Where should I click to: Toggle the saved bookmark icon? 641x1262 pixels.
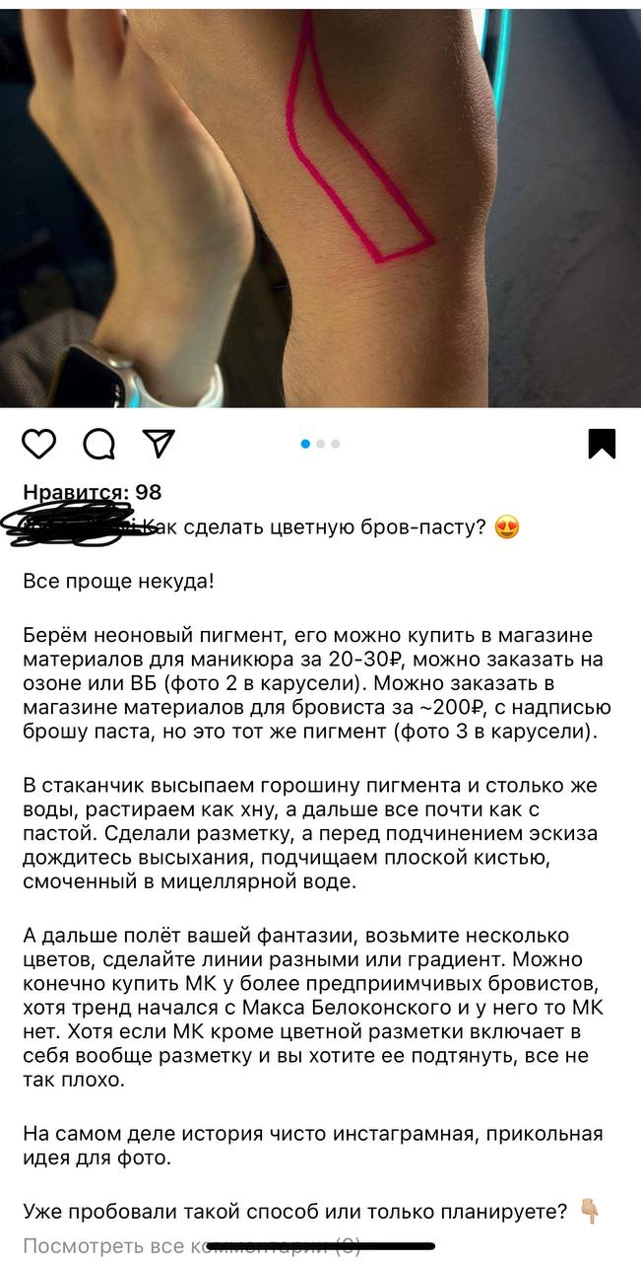pos(602,444)
